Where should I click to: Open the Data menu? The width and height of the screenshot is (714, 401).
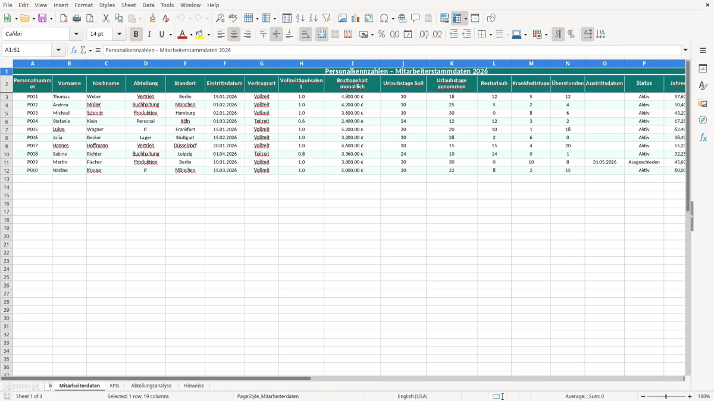[x=148, y=5]
